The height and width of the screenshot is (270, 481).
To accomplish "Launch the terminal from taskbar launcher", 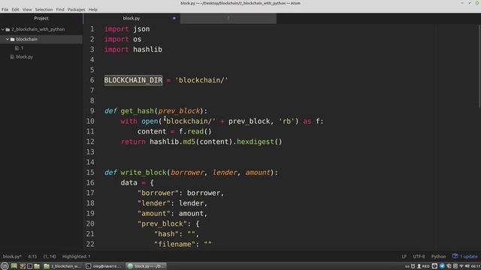I will (29, 266).
